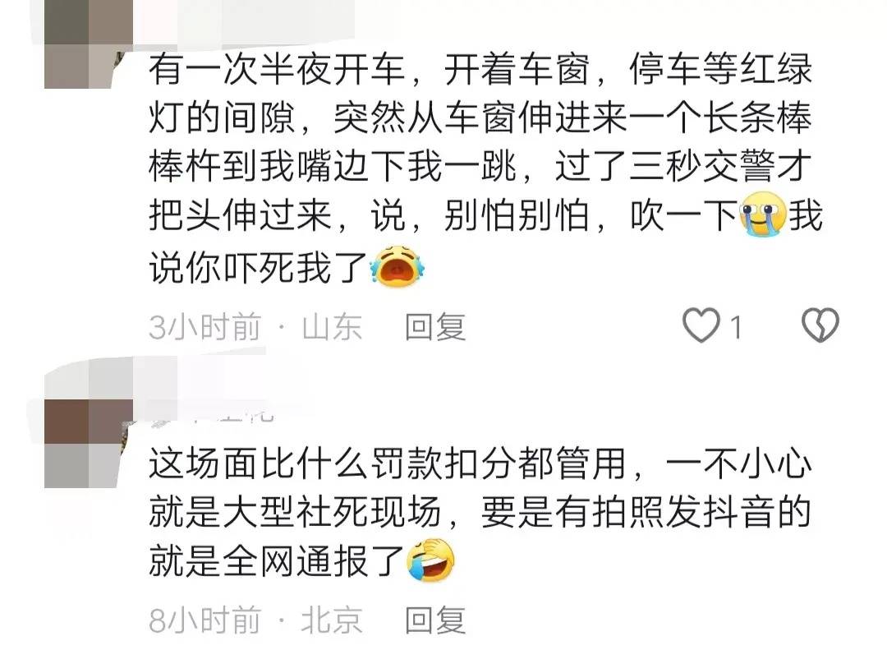Select the line starting 这场面比什么罚款

point(480,463)
